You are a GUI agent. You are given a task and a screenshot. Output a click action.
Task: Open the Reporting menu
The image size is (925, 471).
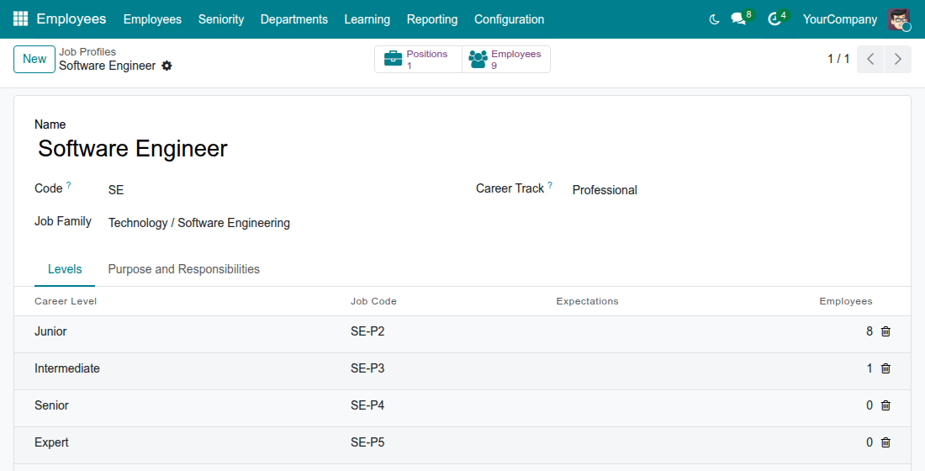point(432,19)
